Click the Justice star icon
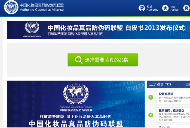 point(165,8)
